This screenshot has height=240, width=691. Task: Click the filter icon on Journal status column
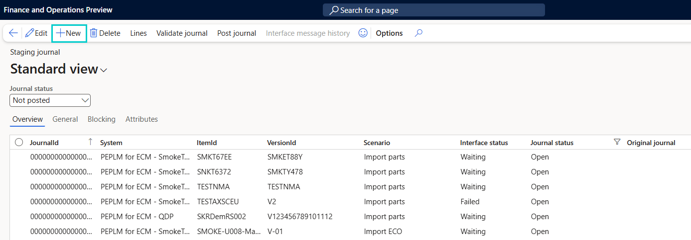click(617, 142)
